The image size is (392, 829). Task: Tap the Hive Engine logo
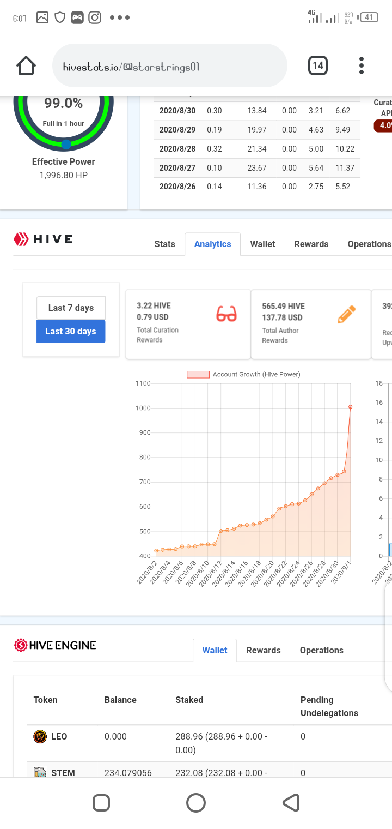(55, 645)
